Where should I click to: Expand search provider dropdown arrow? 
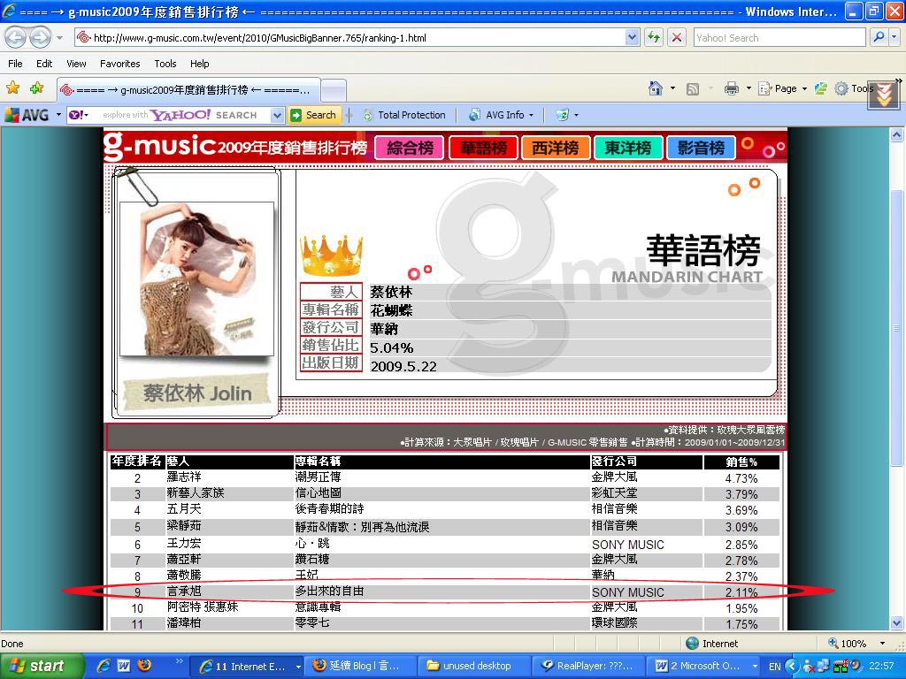click(894, 37)
